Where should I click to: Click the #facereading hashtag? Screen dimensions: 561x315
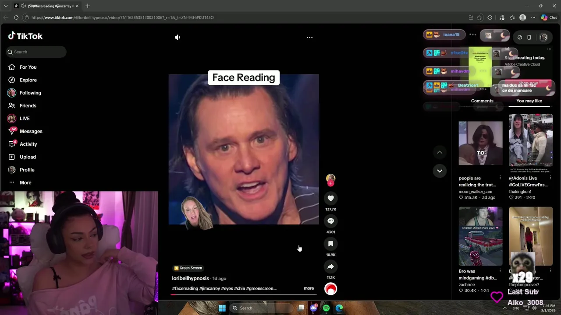[185, 288]
